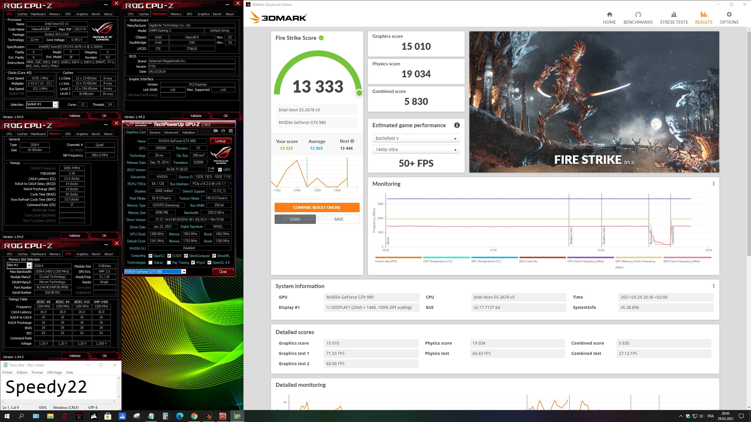The width and height of the screenshot is (751, 422).
Task: Open GPU-Z hamburger menu
Action: click(x=231, y=131)
